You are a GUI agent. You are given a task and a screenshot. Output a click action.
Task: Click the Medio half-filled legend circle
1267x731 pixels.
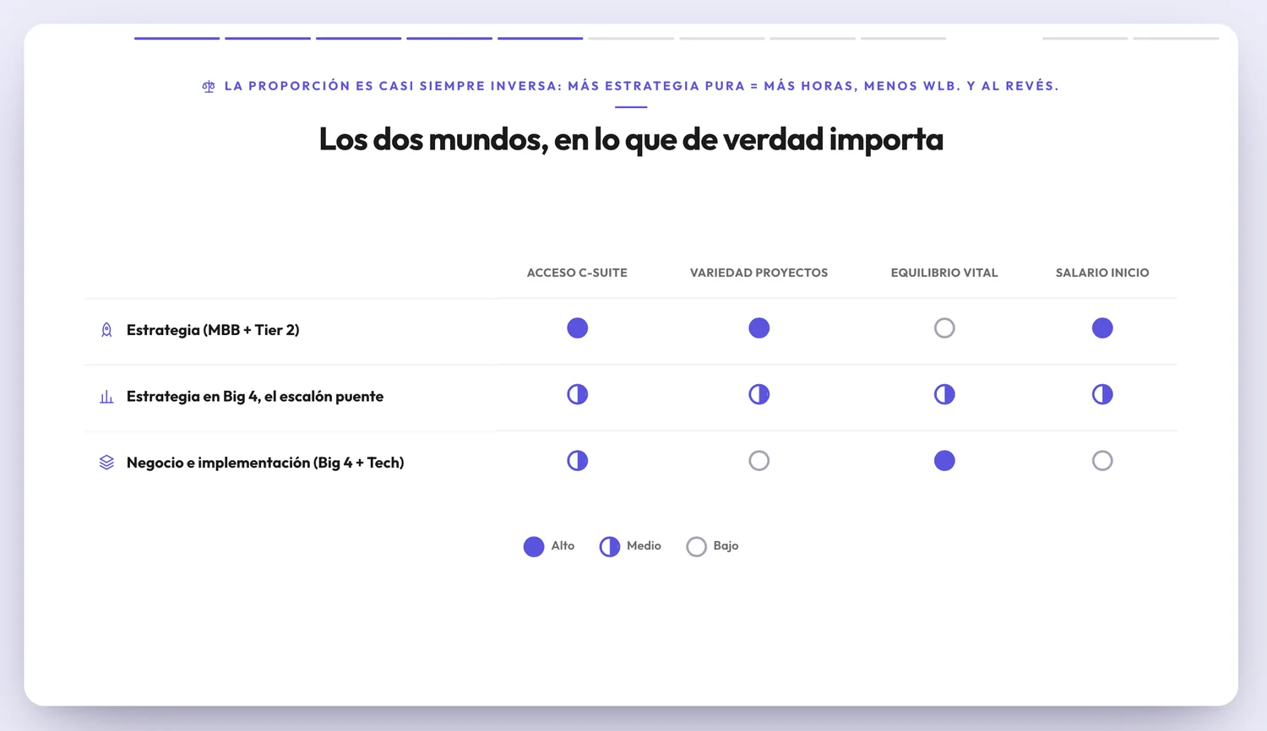(609, 546)
